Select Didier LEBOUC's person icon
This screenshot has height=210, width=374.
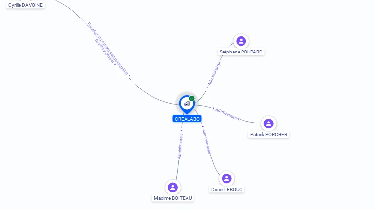click(x=226, y=178)
